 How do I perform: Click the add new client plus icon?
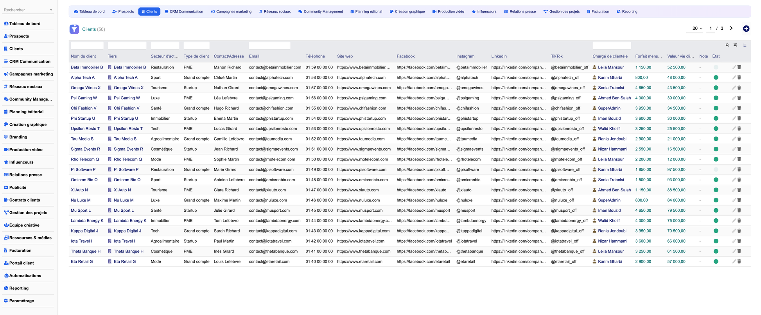pos(746,29)
